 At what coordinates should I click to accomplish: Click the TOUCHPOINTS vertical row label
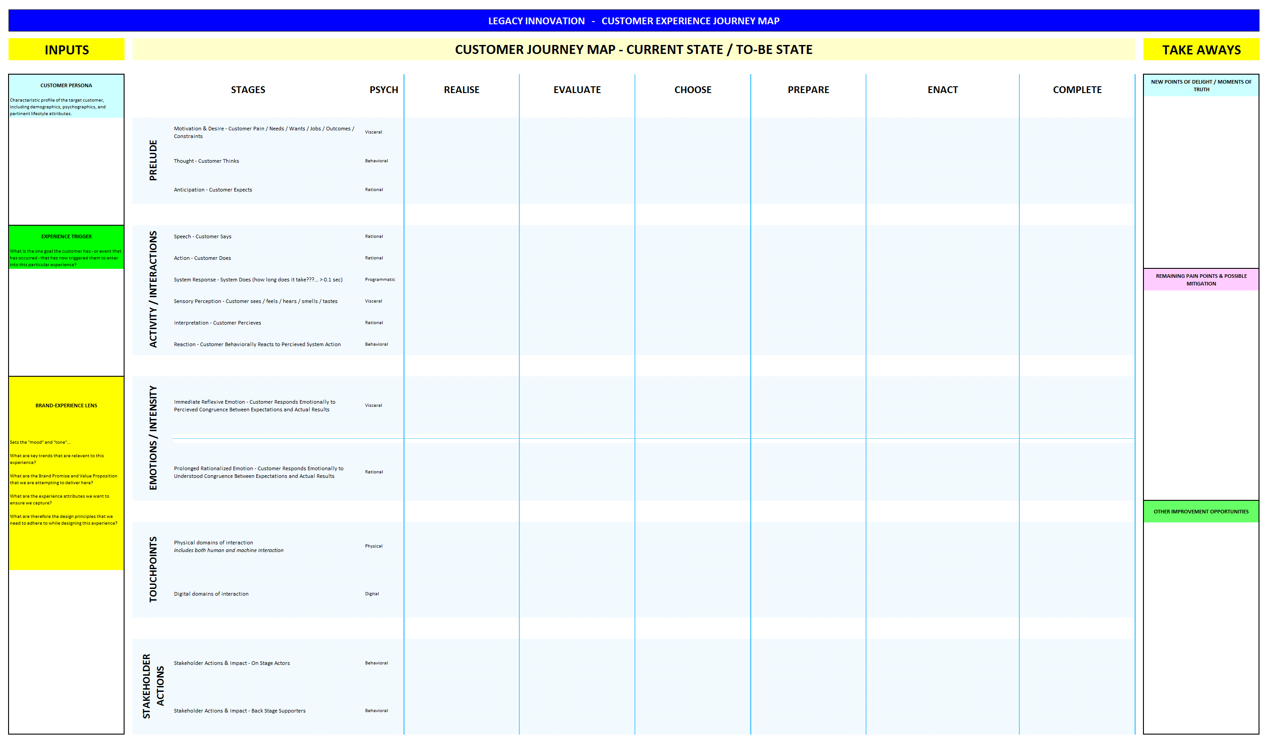pos(153,569)
